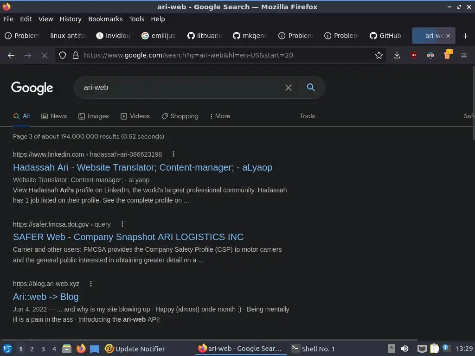The image size is (475, 356).
Task: Open the Ari::web -> Blog result link
Action: pos(46,297)
